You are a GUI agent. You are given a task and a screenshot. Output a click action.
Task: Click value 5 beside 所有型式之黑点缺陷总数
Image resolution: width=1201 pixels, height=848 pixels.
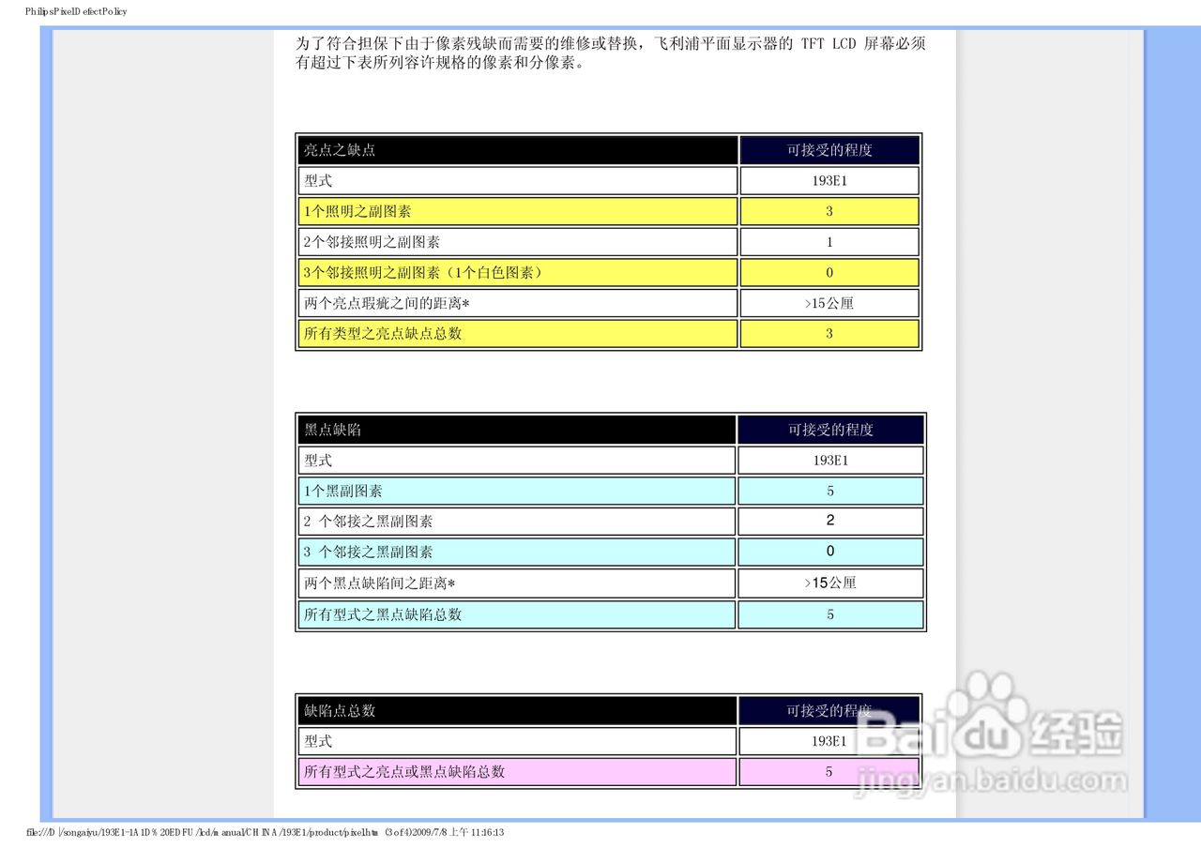[x=830, y=614]
